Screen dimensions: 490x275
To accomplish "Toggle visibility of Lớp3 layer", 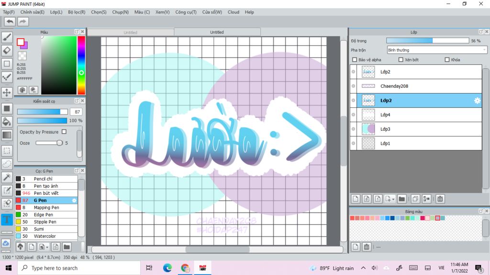I will coord(354,129).
